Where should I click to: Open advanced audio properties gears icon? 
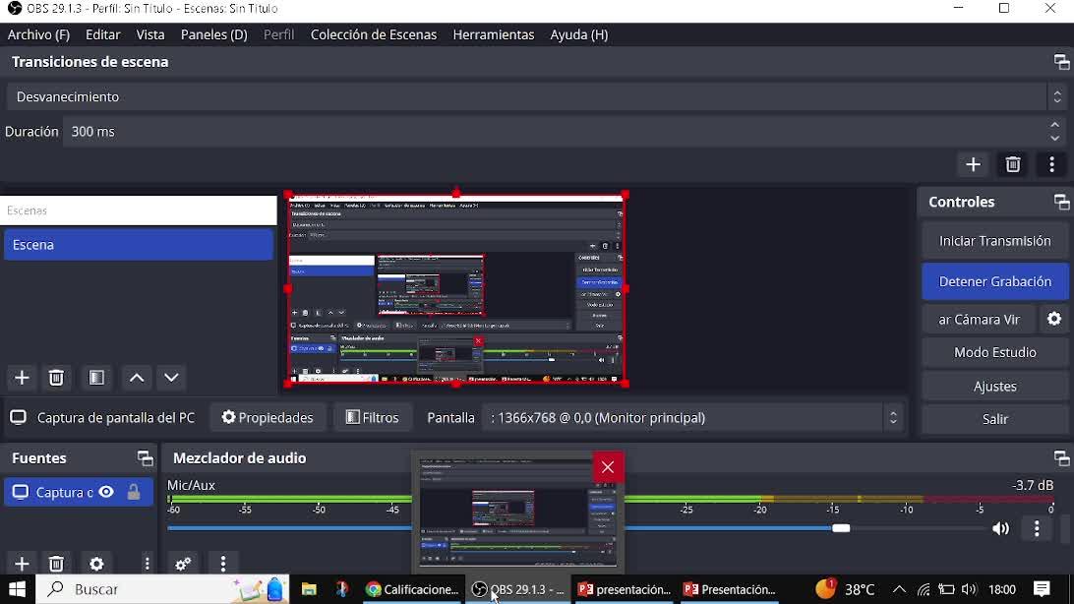point(183,564)
